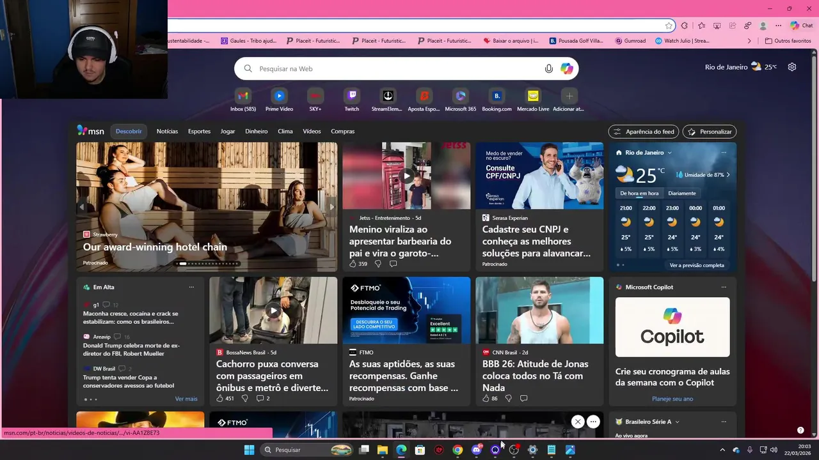This screenshot has width=819, height=460.
Task: Dislike the Menino viraliza article
Action: pos(378,264)
